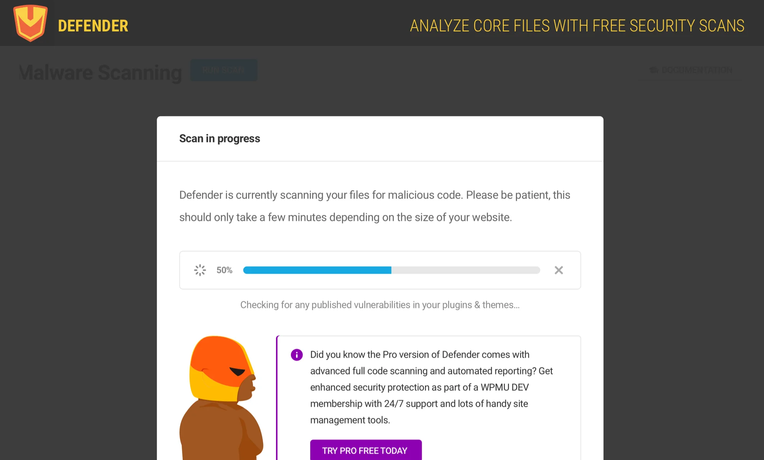Click the graduation cap icon beside Documentation
764x460 pixels.
pos(654,70)
